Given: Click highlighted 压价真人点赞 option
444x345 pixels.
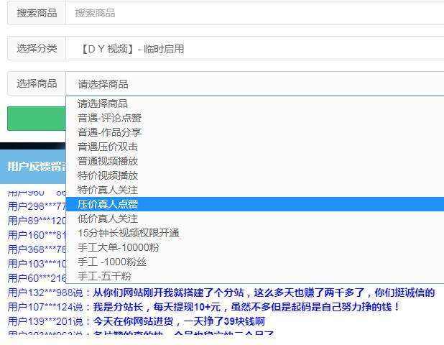Looking at the screenshot, I should [108, 204].
